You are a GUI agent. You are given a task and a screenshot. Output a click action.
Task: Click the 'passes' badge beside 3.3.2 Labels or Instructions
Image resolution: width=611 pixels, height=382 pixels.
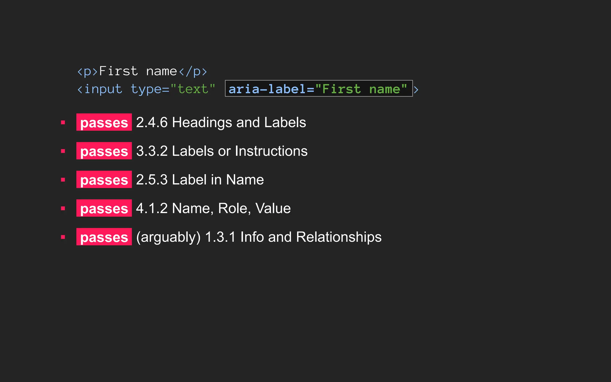point(104,151)
